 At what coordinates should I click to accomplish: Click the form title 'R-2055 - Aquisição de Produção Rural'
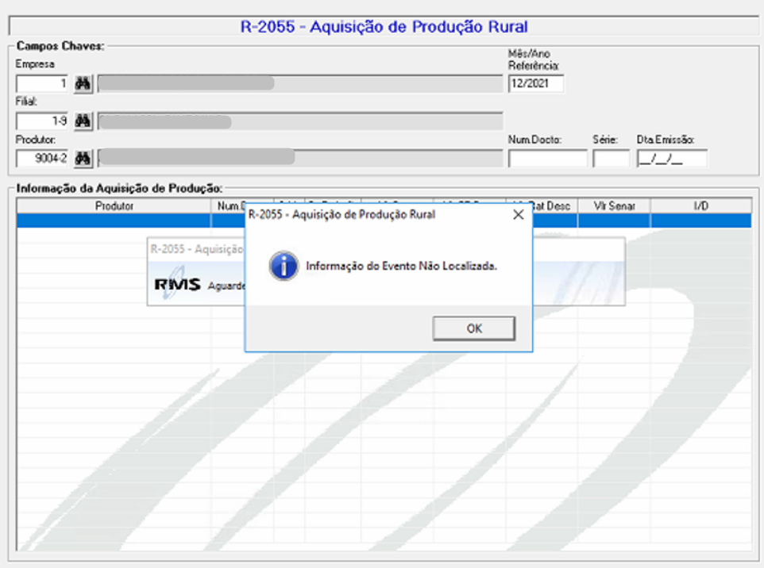point(384,26)
